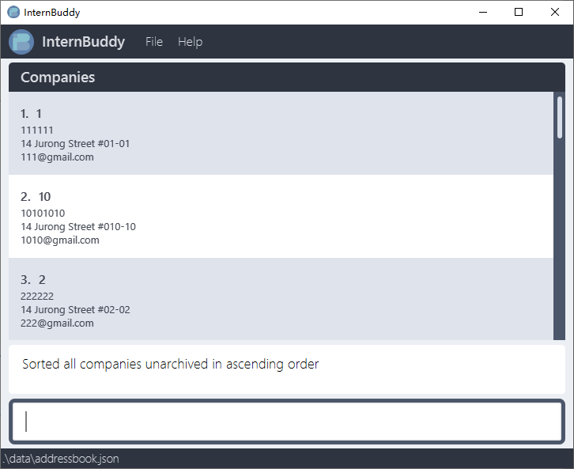Select company entry named 10
574x469 pixels.
281,217
